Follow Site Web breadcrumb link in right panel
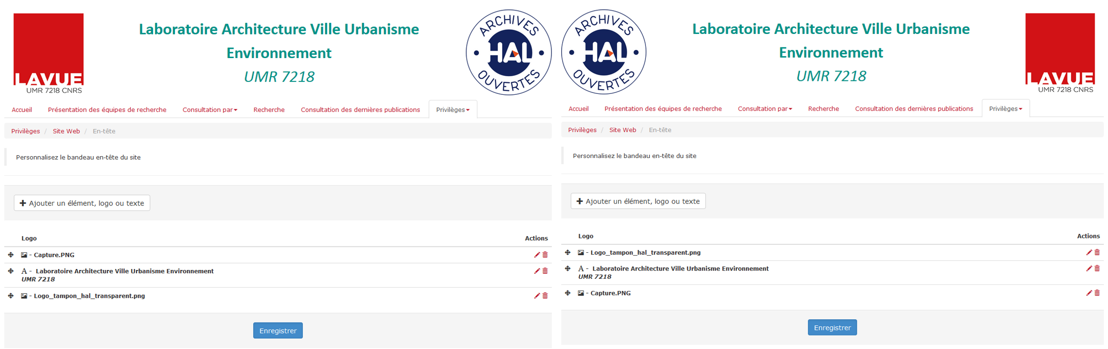Screen dimensions: 1108x349 pyautogui.click(x=623, y=130)
